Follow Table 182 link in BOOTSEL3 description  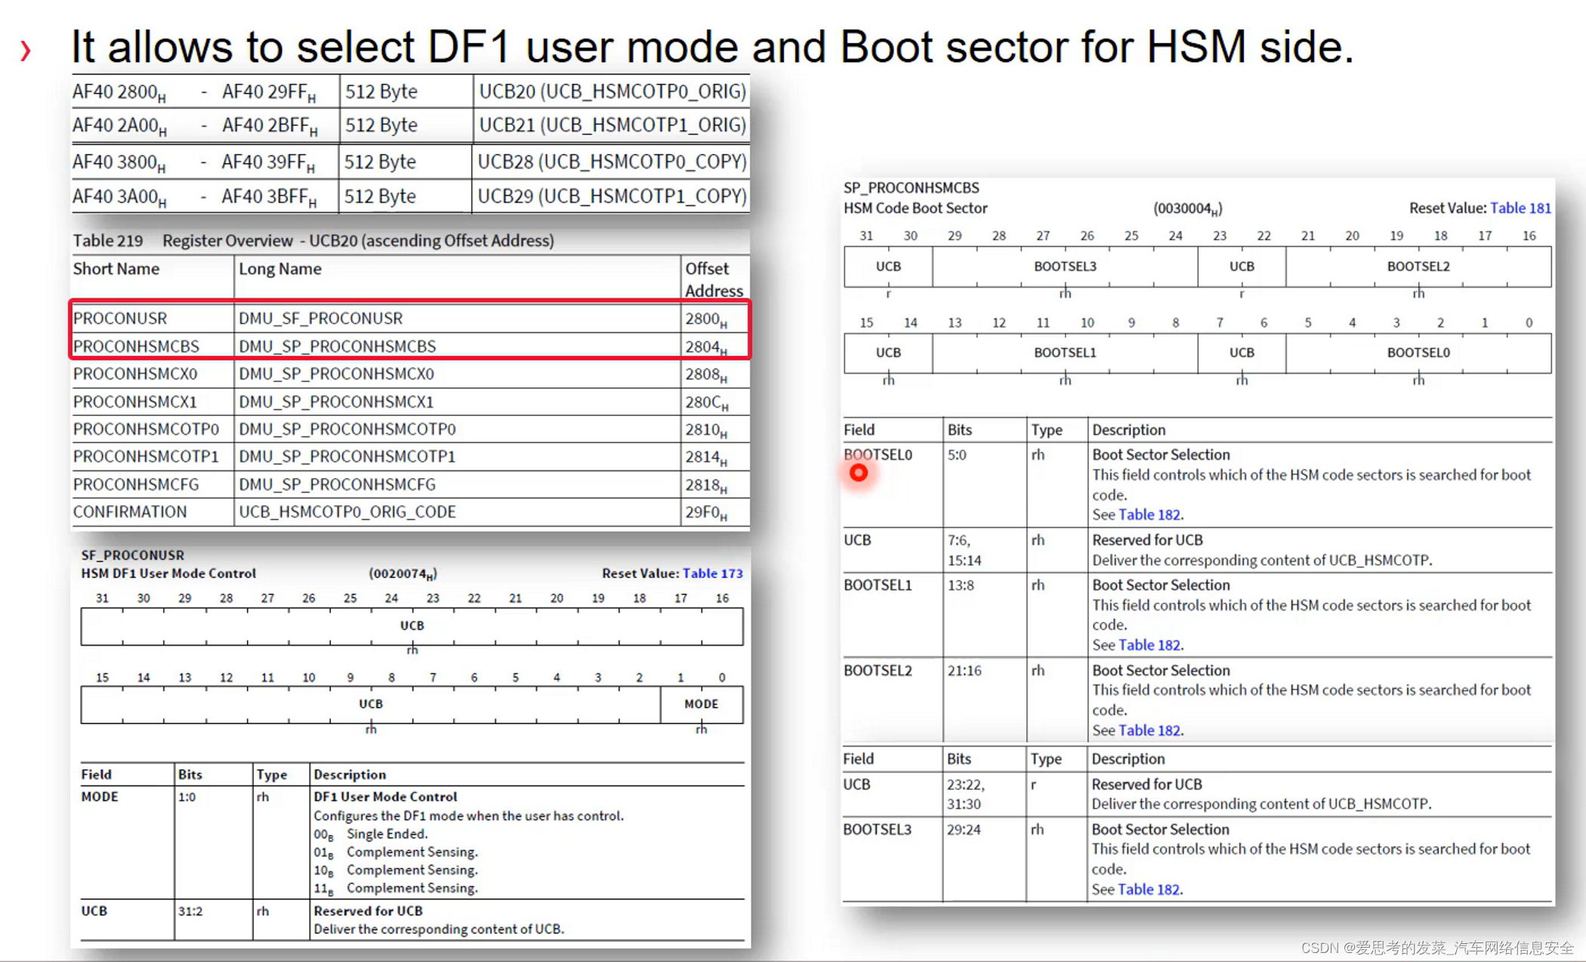pyautogui.click(x=1148, y=890)
